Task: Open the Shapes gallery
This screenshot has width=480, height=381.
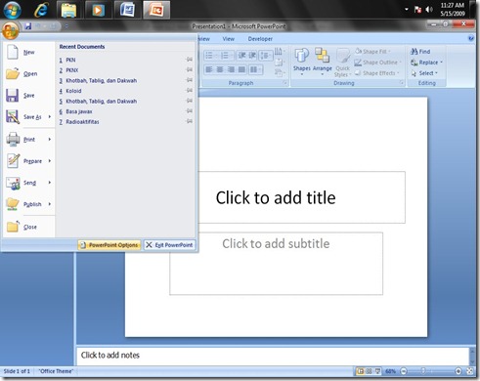Action: point(301,62)
